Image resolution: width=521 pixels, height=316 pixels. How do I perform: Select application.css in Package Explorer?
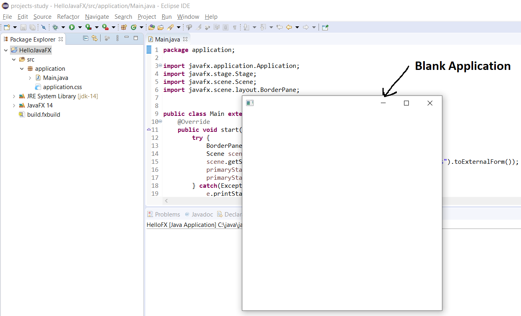[x=62, y=87]
